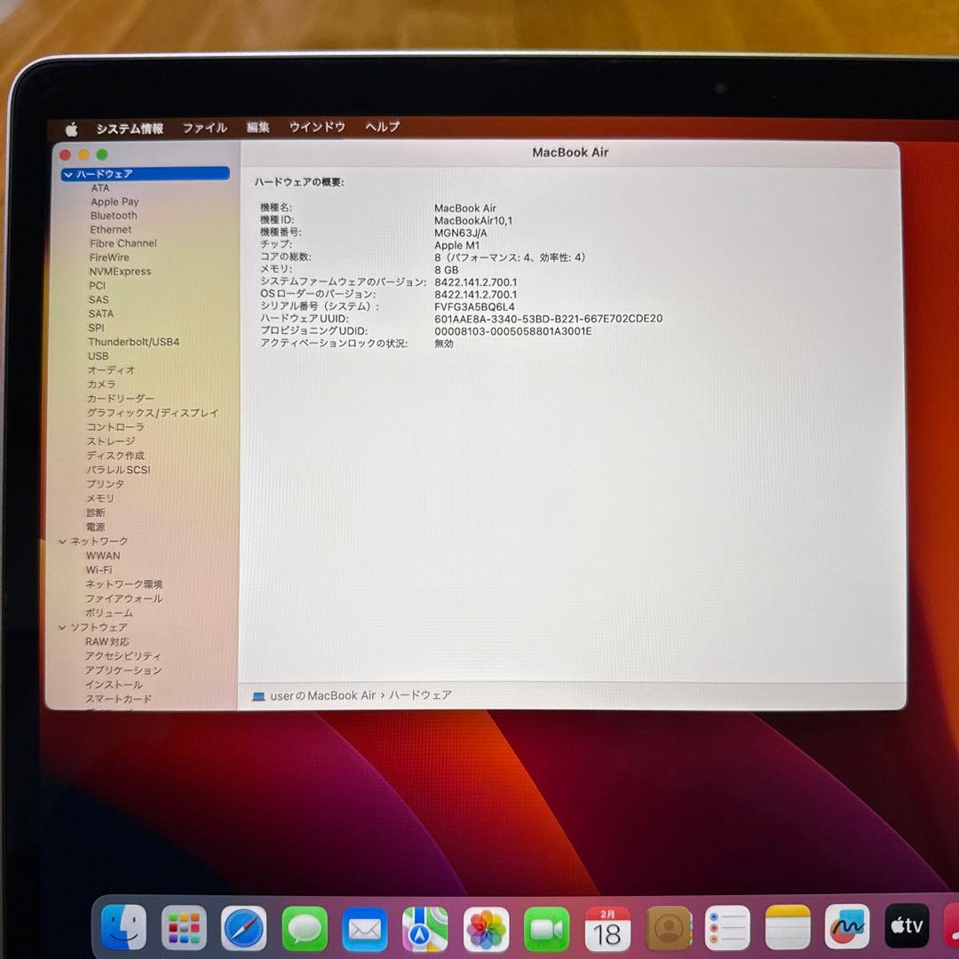The width and height of the screenshot is (959, 959).
Task: Click serial number FVFG3A5BQ6L4
Action: 474,307
